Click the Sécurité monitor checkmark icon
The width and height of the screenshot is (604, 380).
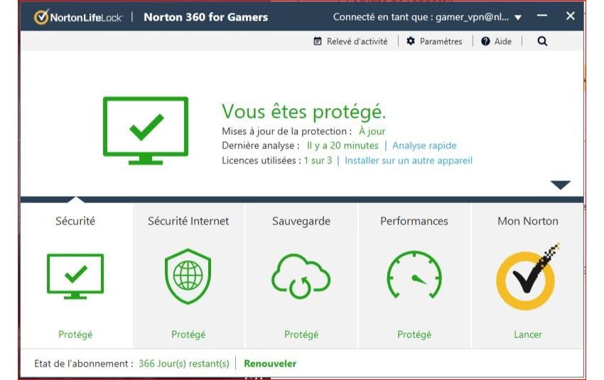[x=75, y=276]
